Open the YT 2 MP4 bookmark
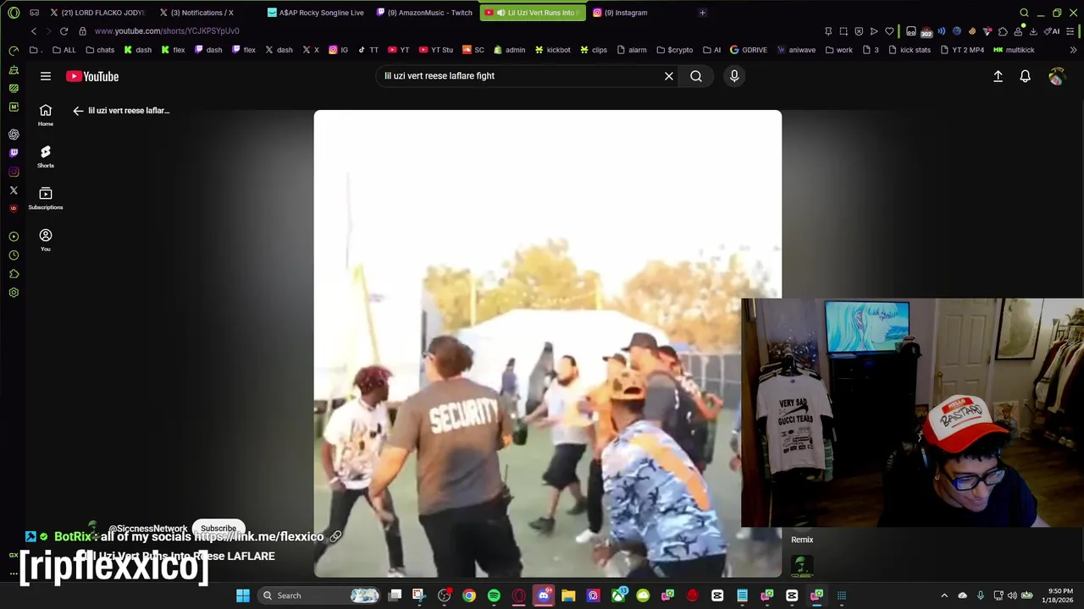1084x609 pixels. [x=962, y=50]
